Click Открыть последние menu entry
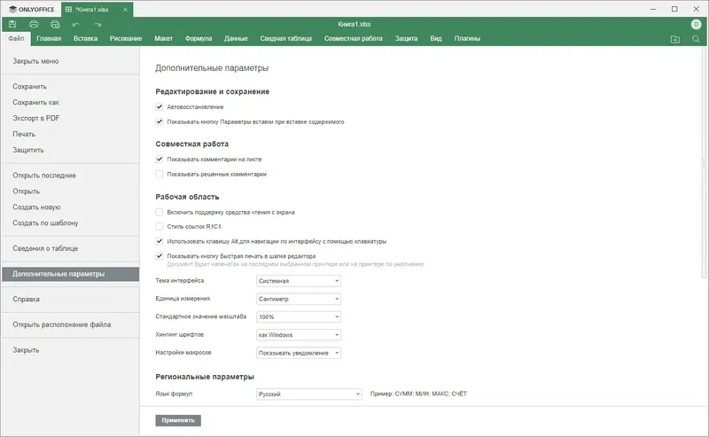 [x=71, y=176]
